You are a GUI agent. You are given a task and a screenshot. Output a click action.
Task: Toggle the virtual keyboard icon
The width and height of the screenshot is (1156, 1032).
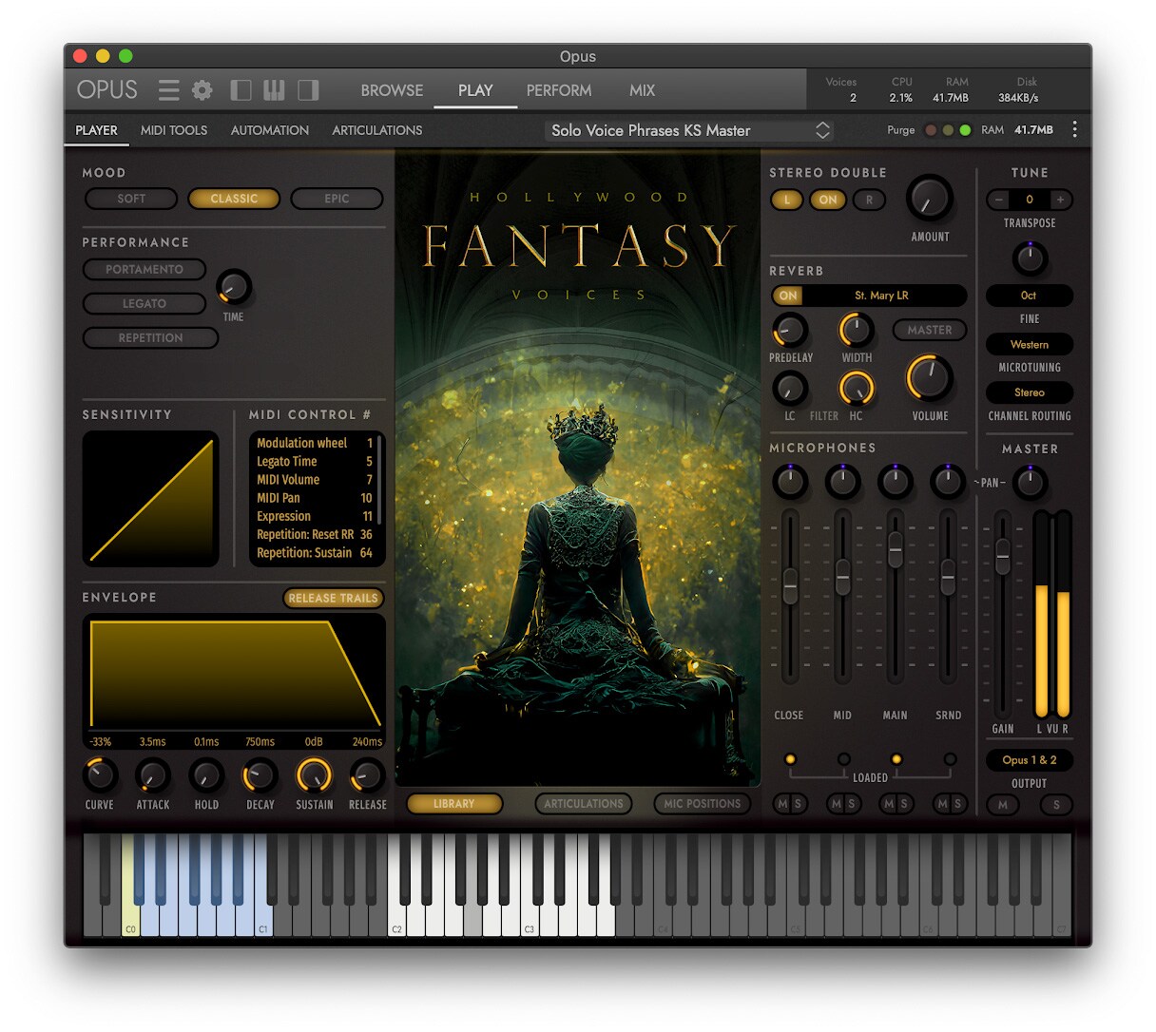point(274,90)
